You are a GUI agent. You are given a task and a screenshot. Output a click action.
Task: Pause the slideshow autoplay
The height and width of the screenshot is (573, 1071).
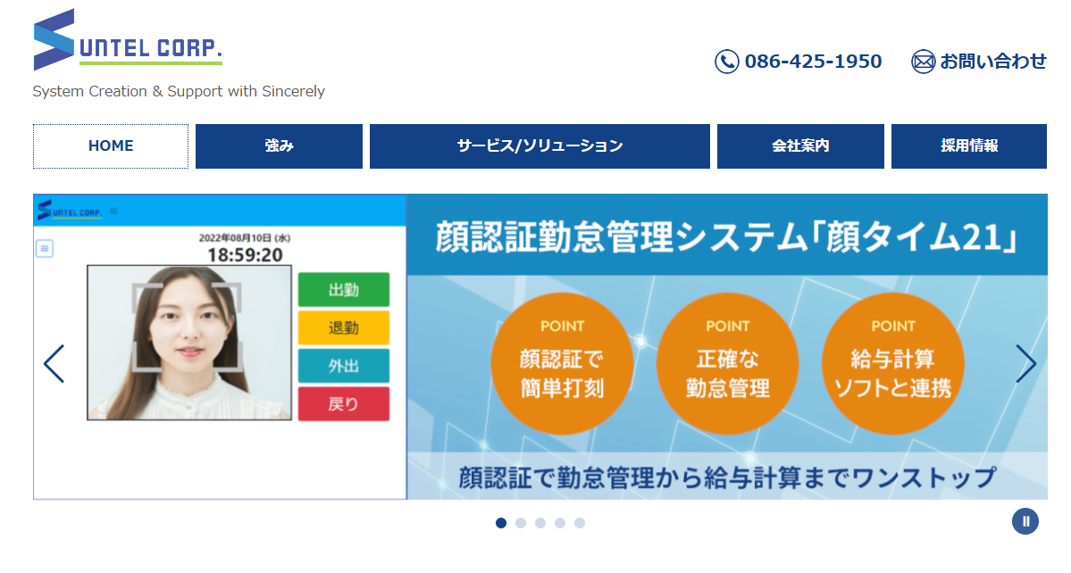point(1025,522)
